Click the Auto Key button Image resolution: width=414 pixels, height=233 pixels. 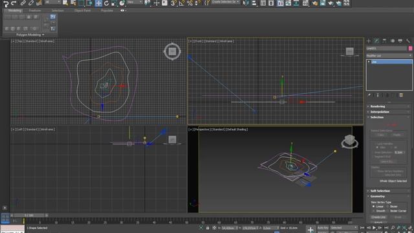pyautogui.click(x=323, y=228)
